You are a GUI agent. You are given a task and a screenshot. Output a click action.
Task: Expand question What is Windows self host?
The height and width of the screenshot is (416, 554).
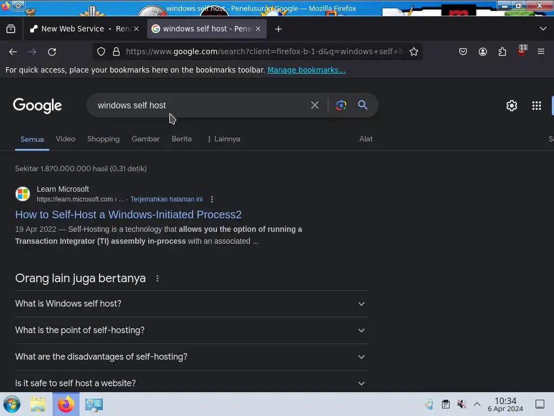click(191, 304)
